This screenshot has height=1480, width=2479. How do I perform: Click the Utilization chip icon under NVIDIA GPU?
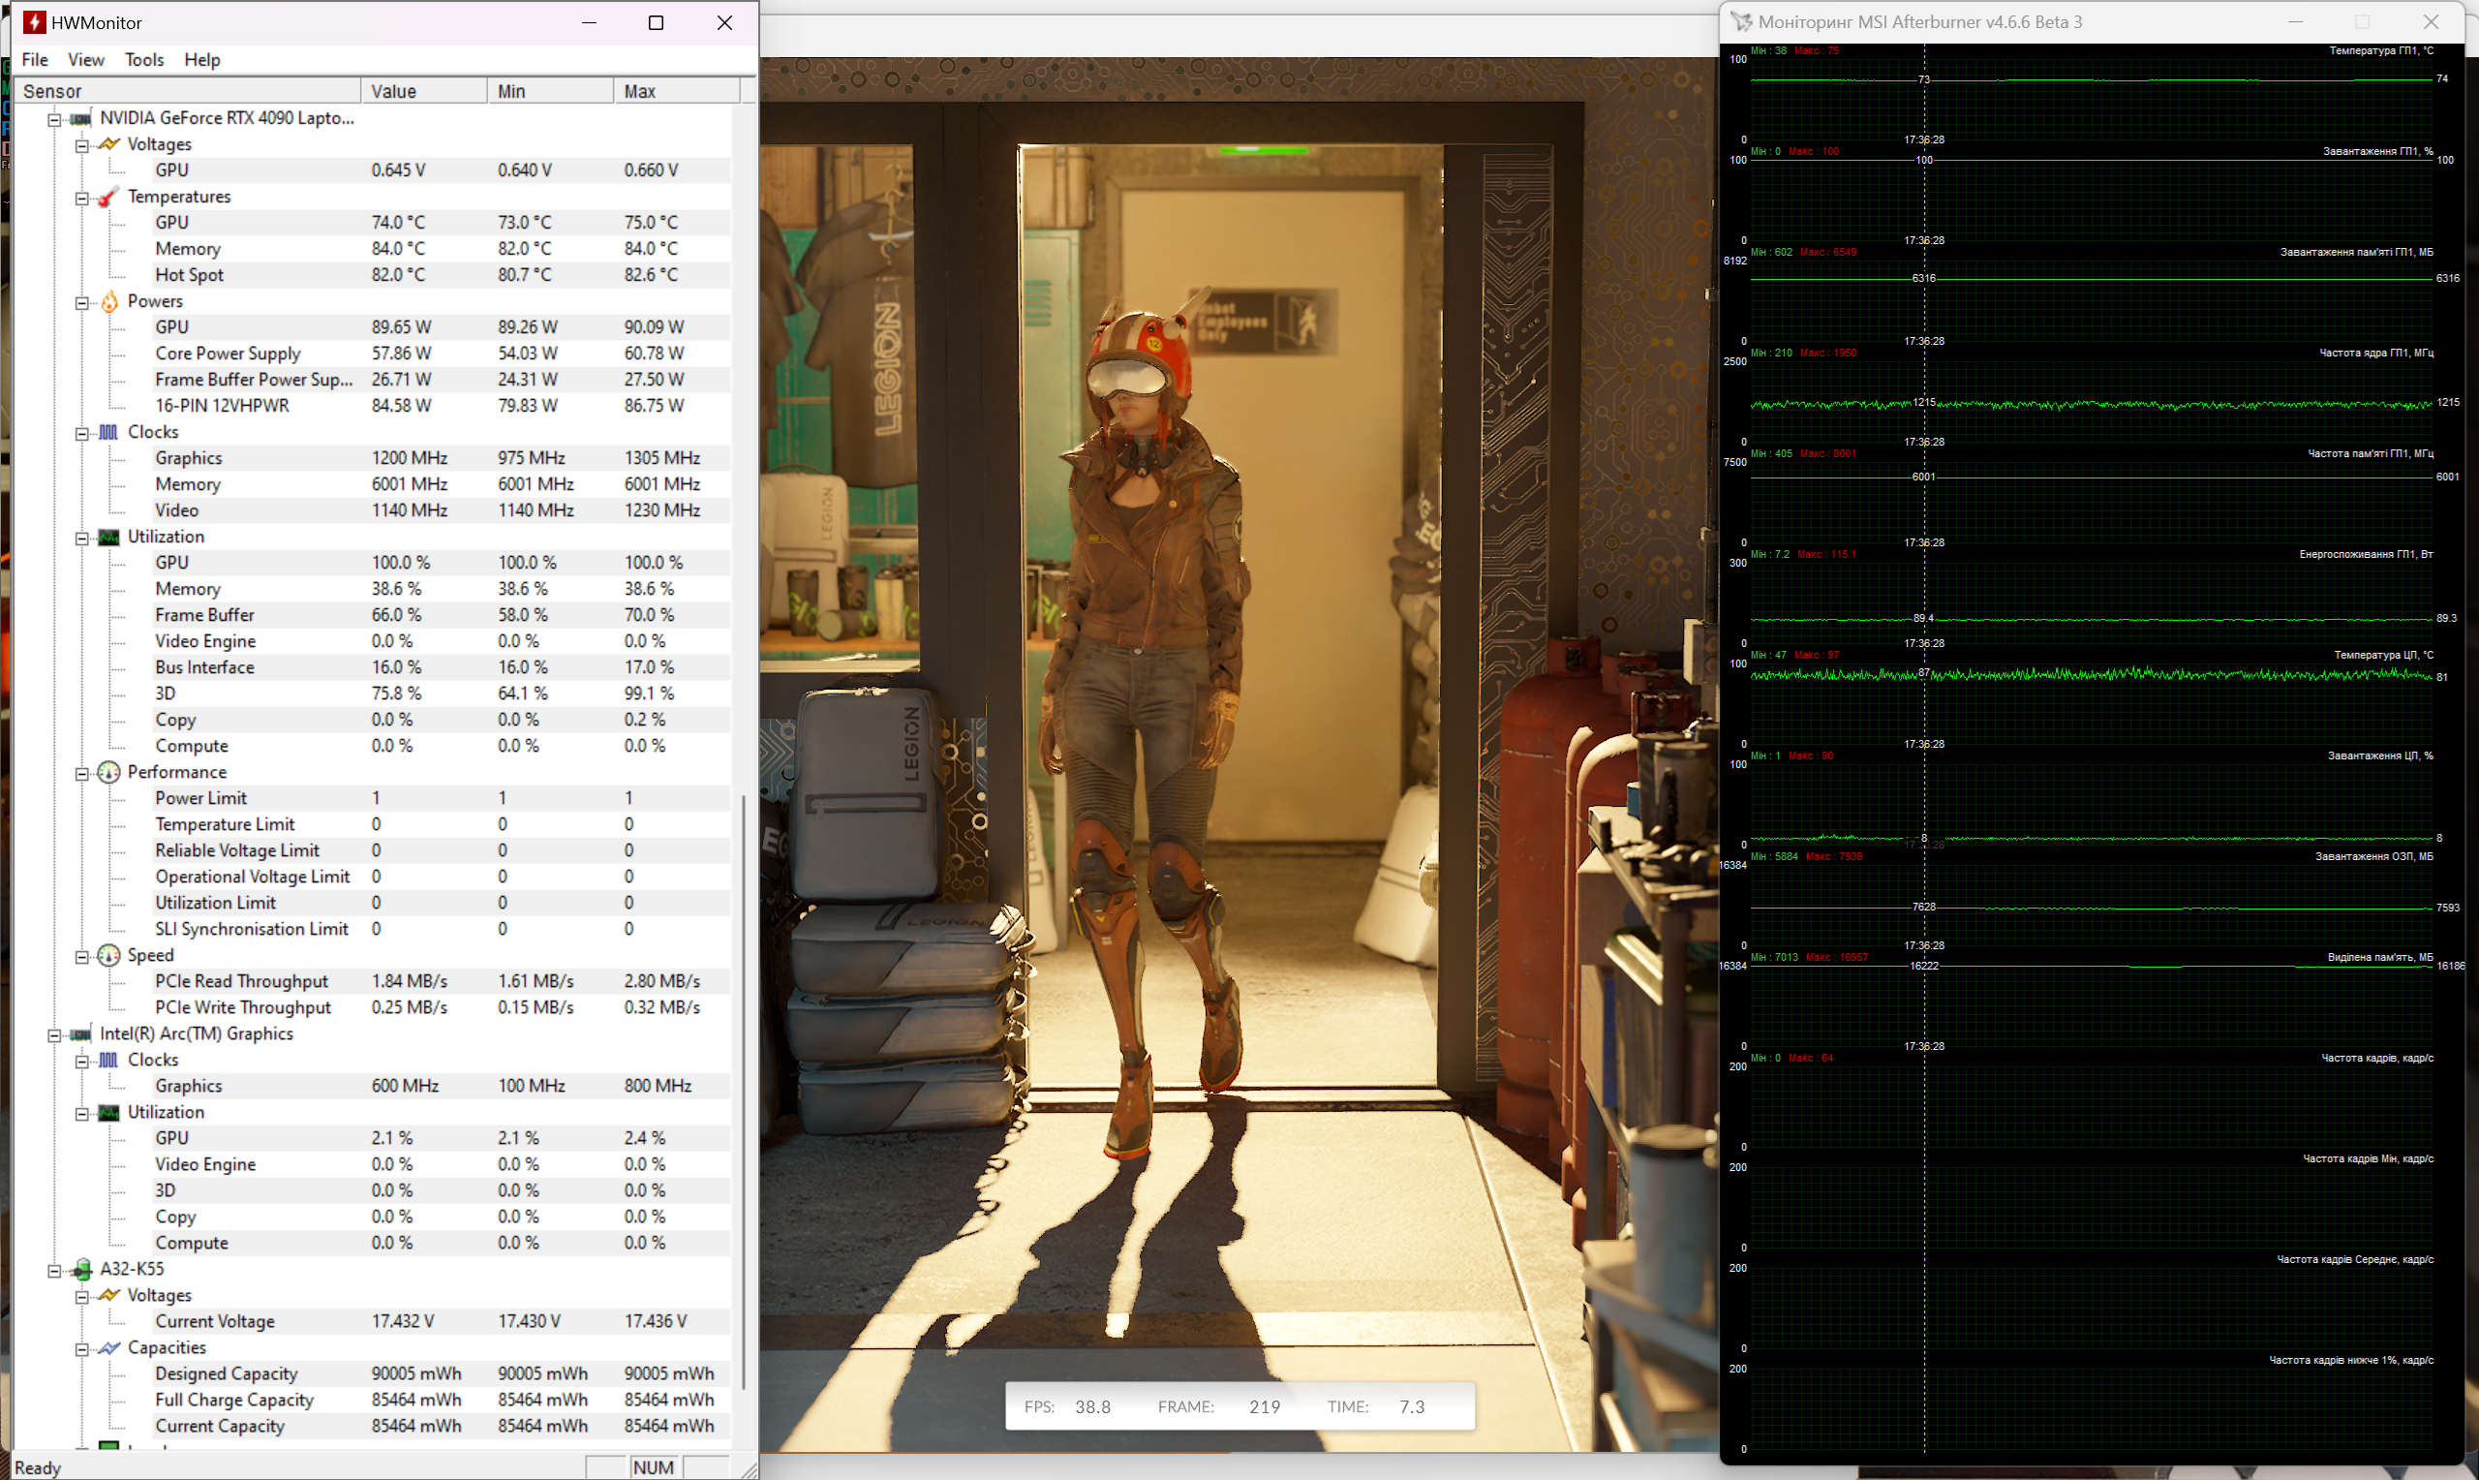click(x=108, y=537)
